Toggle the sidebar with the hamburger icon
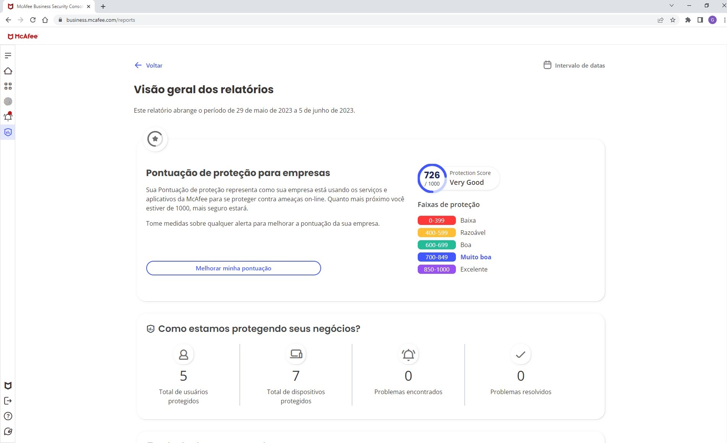The image size is (727, 443). [8, 55]
